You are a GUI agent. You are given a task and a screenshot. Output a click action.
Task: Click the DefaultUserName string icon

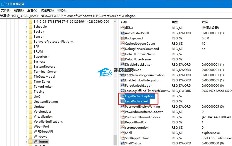[122, 59]
